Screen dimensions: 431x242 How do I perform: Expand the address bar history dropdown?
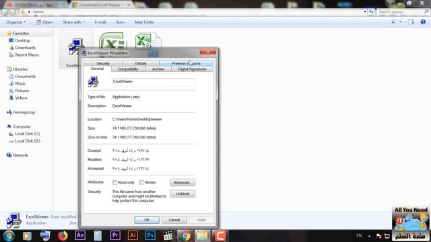click(x=365, y=11)
